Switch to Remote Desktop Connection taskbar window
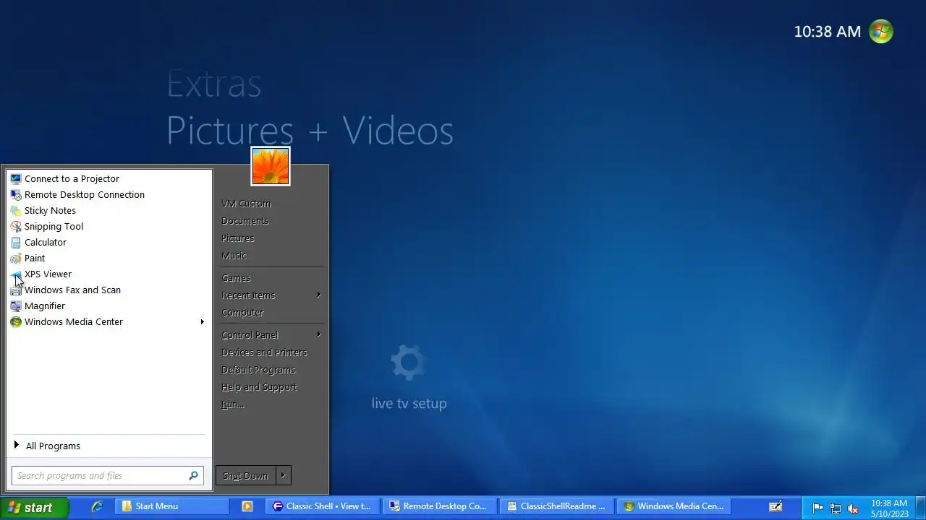The height and width of the screenshot is (520, 926). click(441, 506)
